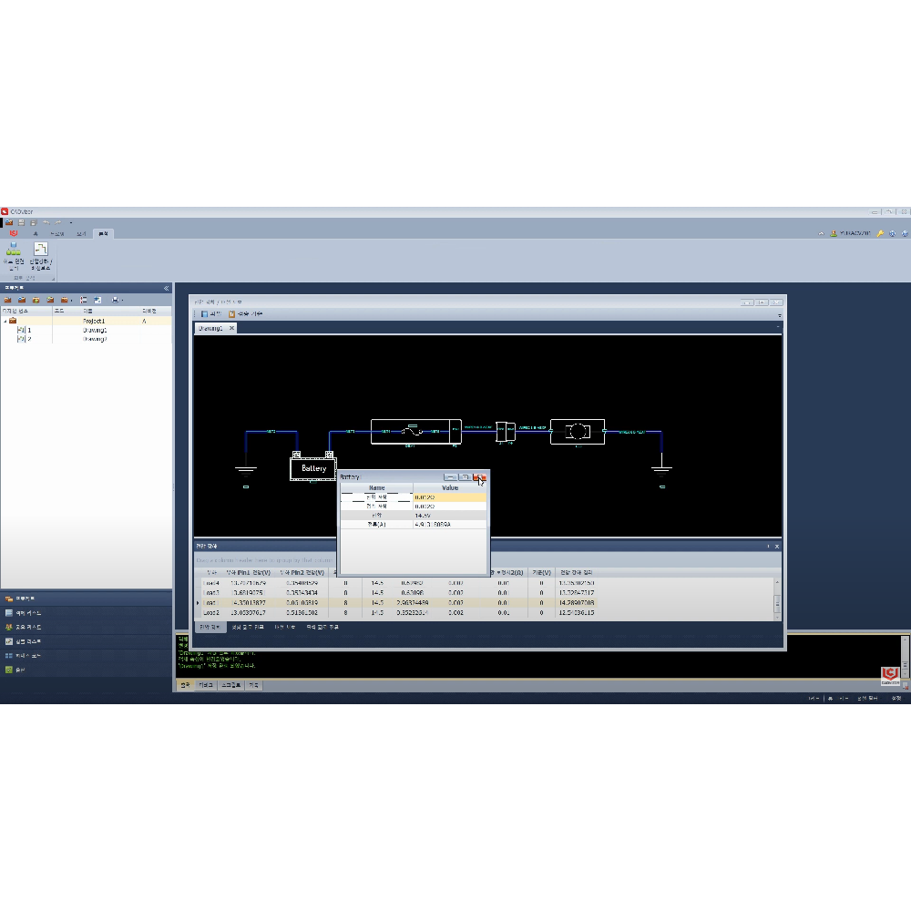Select Drawing1 item in project tree
Viewport: 911px width, 911px height.
click(x=95, y=330)
